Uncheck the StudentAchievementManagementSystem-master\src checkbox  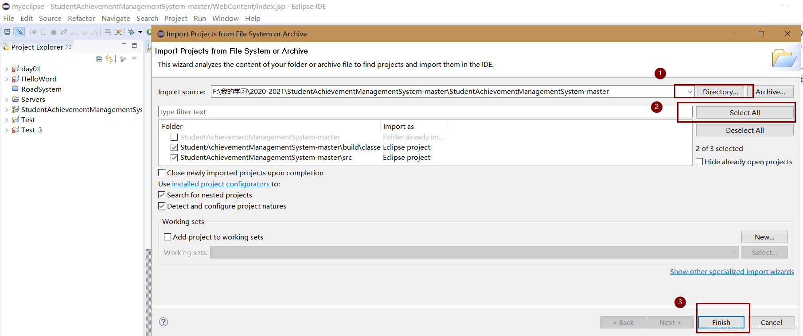(174, 158)
